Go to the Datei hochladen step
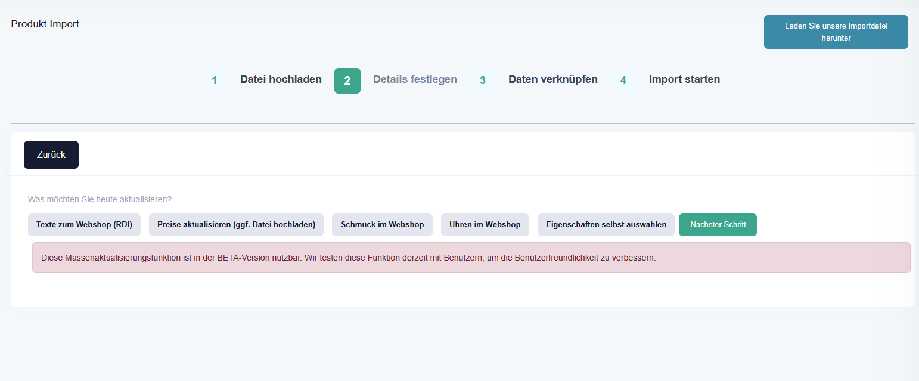The width and height of the screenshot is (919, 381). point(281,79)
